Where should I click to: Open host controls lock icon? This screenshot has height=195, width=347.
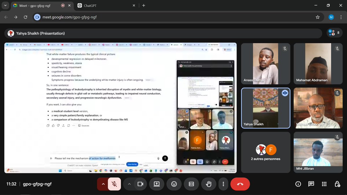[337, 184]
